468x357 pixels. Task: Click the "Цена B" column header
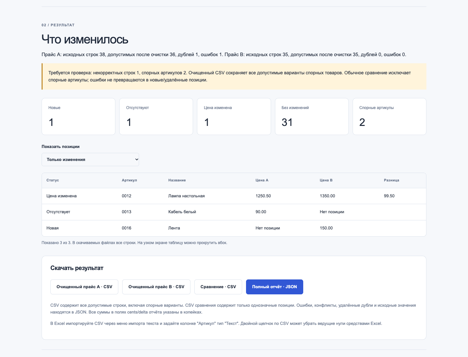click(326, 180)
